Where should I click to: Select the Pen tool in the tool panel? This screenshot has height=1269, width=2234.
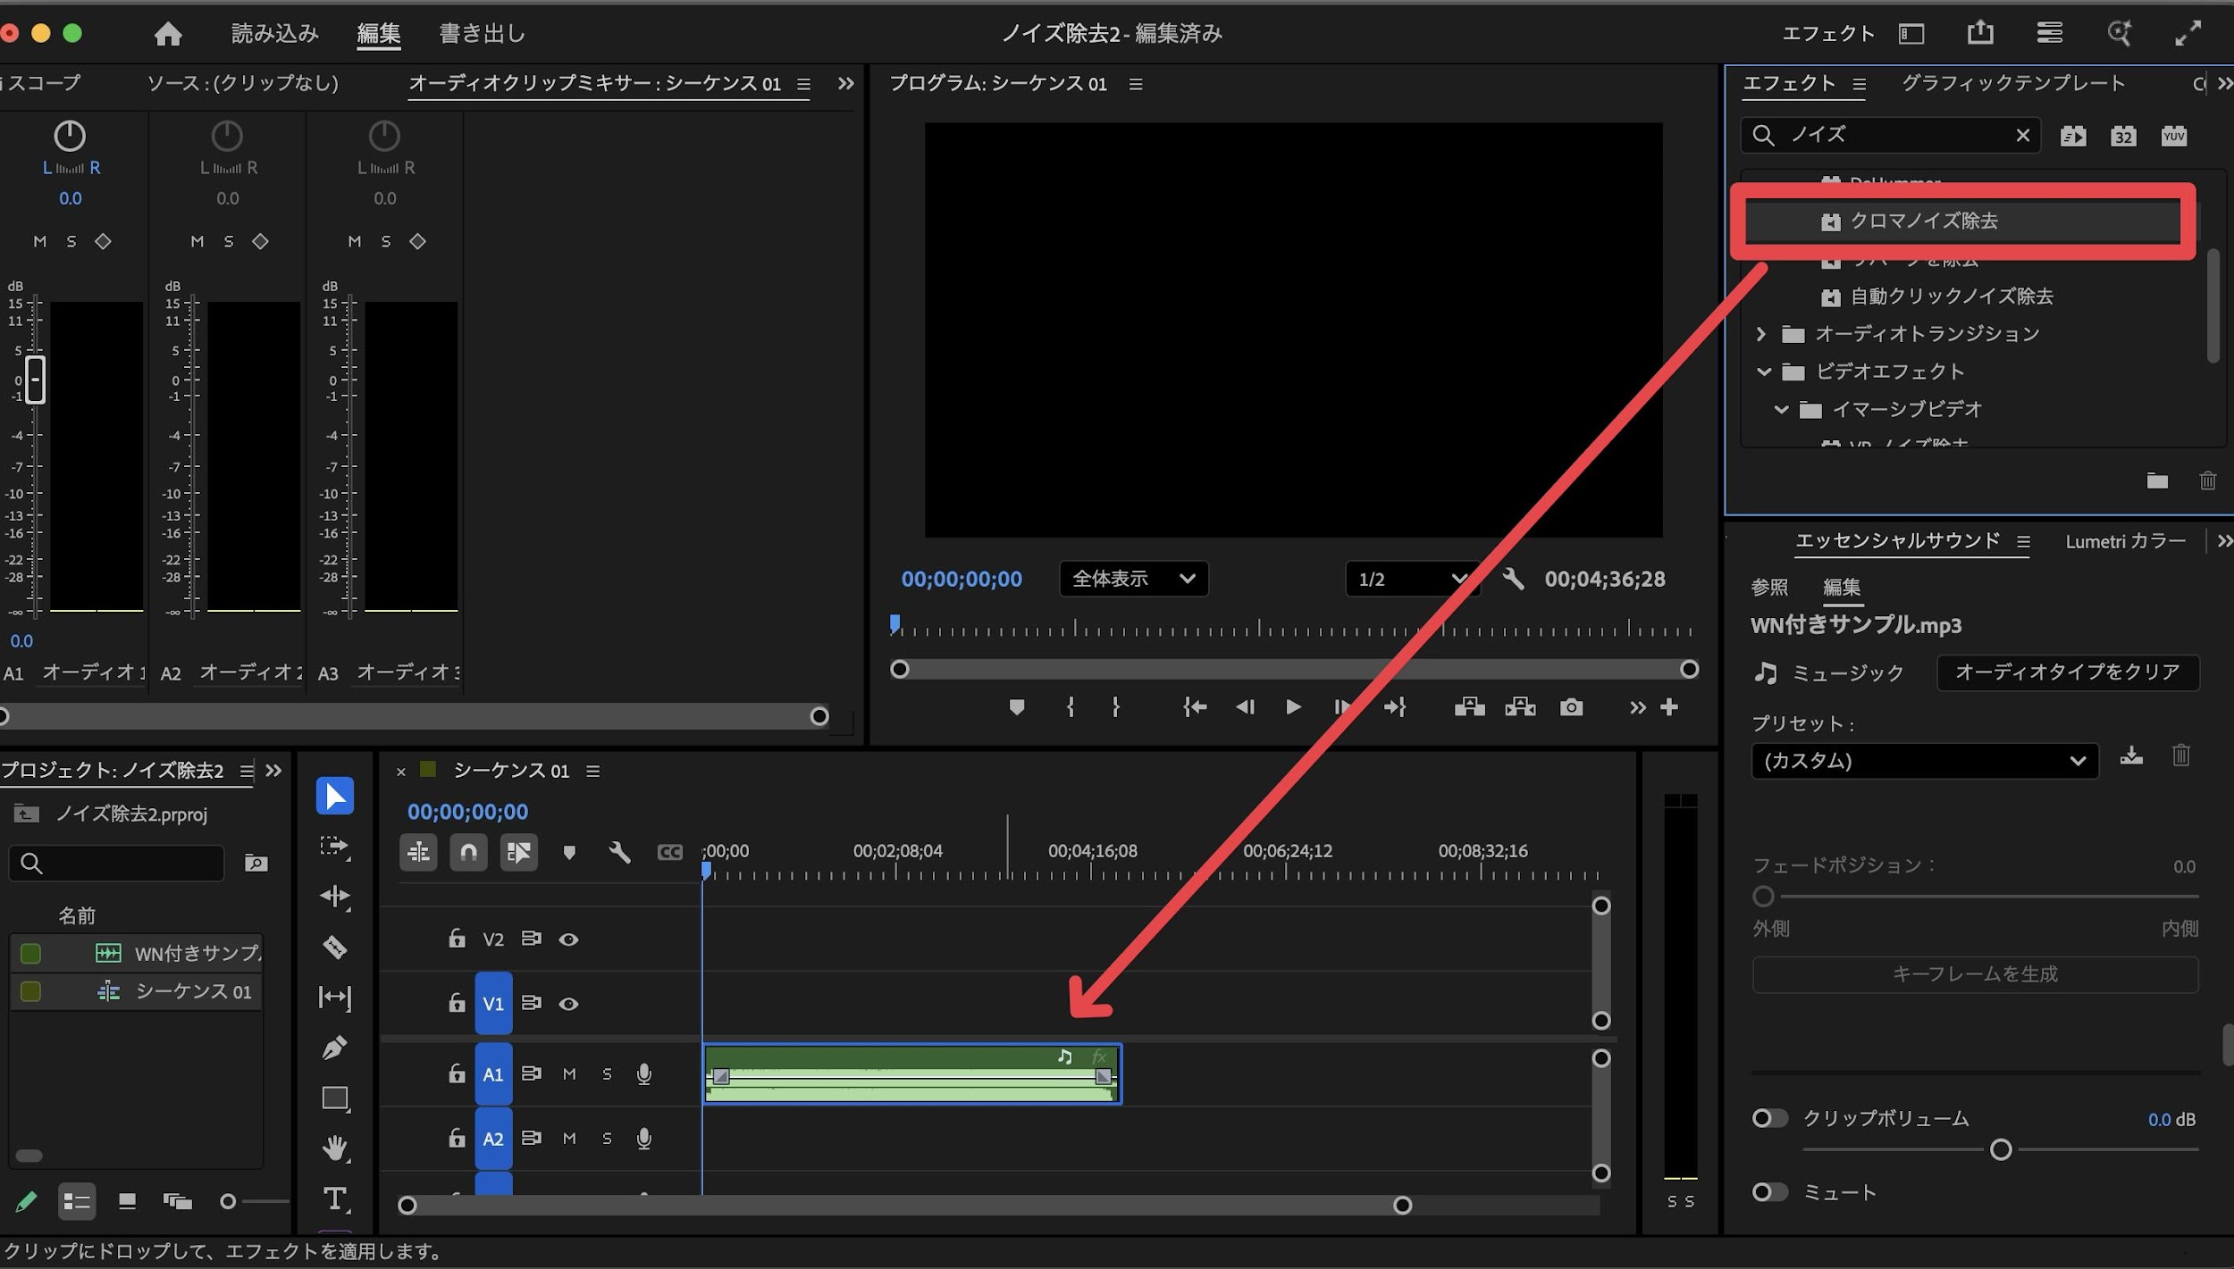point(335,1047)
